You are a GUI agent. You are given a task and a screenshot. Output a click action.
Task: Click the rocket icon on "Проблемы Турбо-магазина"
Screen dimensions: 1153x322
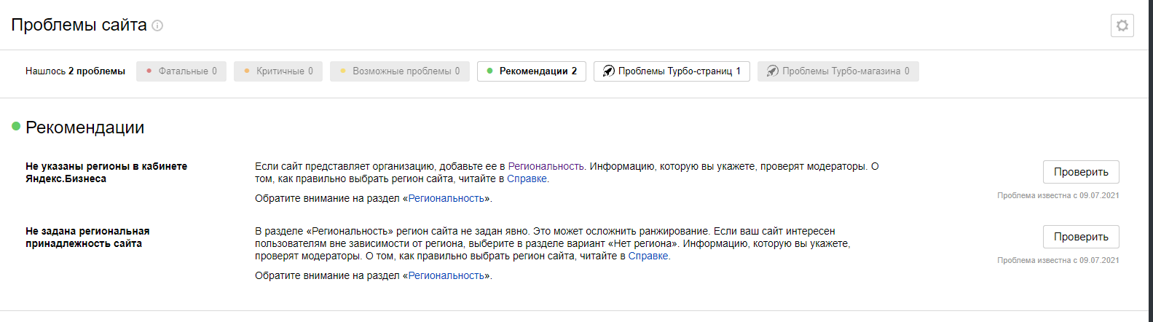coord(773,71)
